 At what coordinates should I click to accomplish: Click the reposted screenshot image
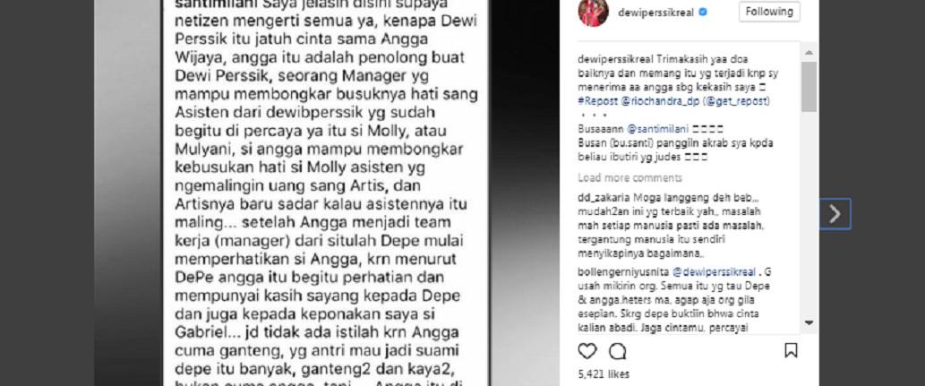click(326, 193)
